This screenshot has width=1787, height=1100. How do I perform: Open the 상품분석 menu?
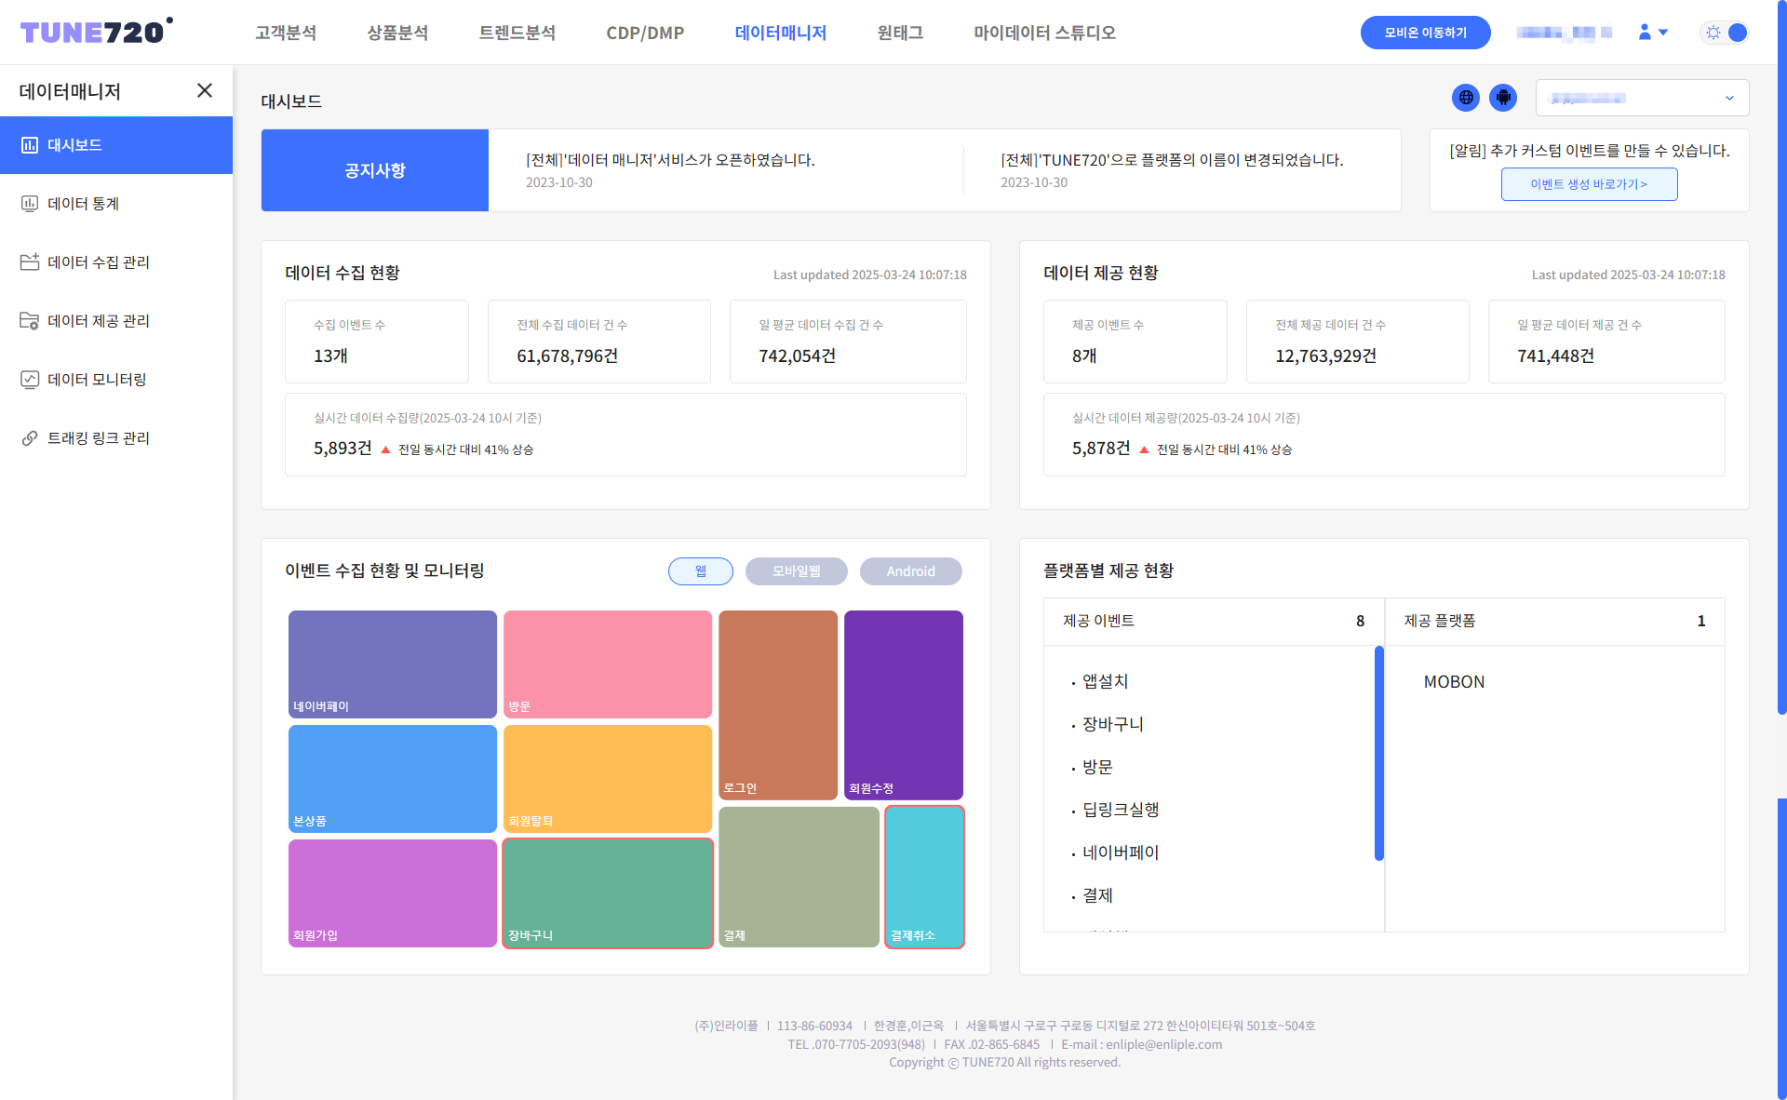tap(397, 33)
